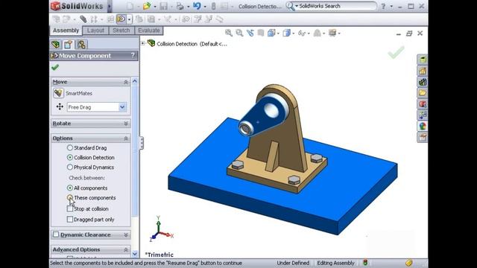Click the green OK checkmark under Move Component
This screenshot has height=268, width=477.
tap(55, 67)
